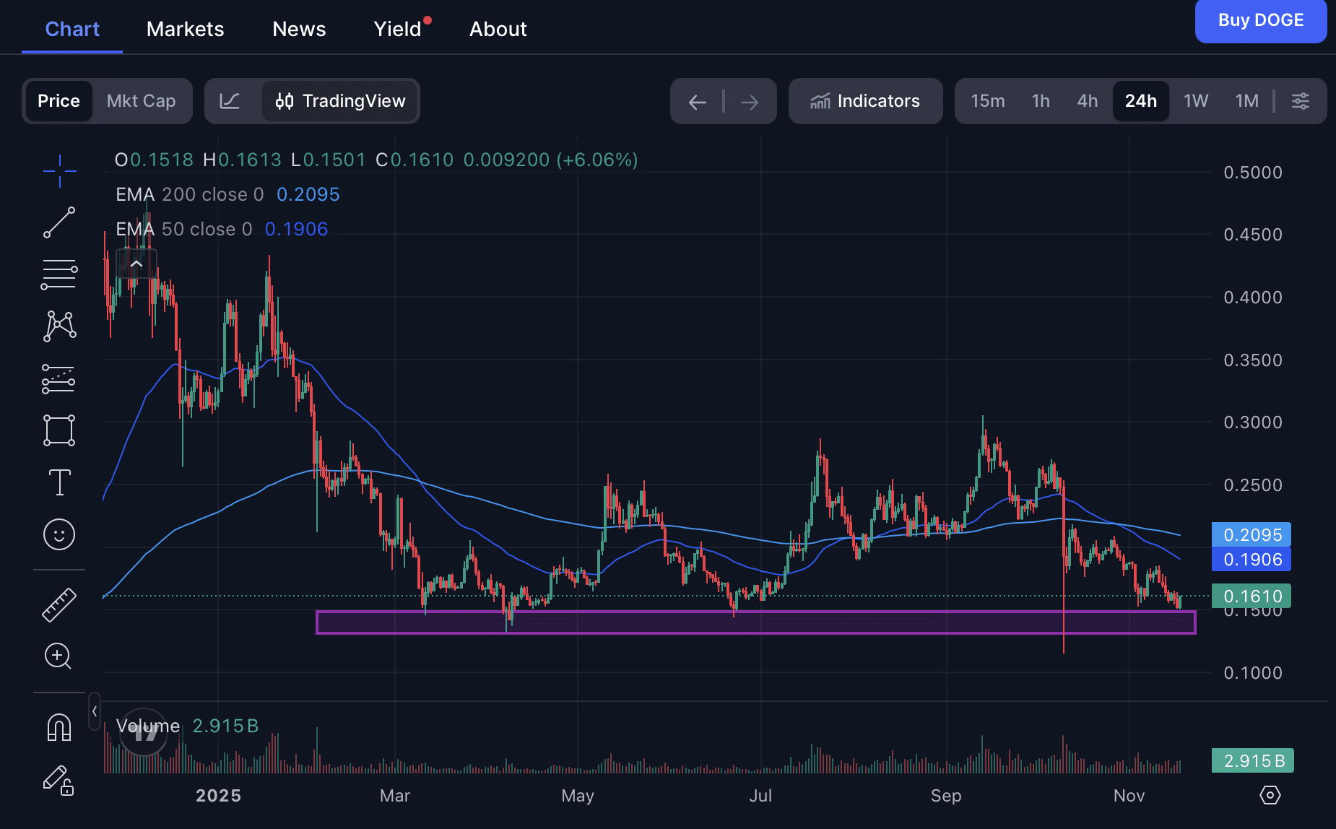Image resolution: width=1336 pixels, height=829 pixels.
Task: Open the Markets tab
Action: coord(185,29)
